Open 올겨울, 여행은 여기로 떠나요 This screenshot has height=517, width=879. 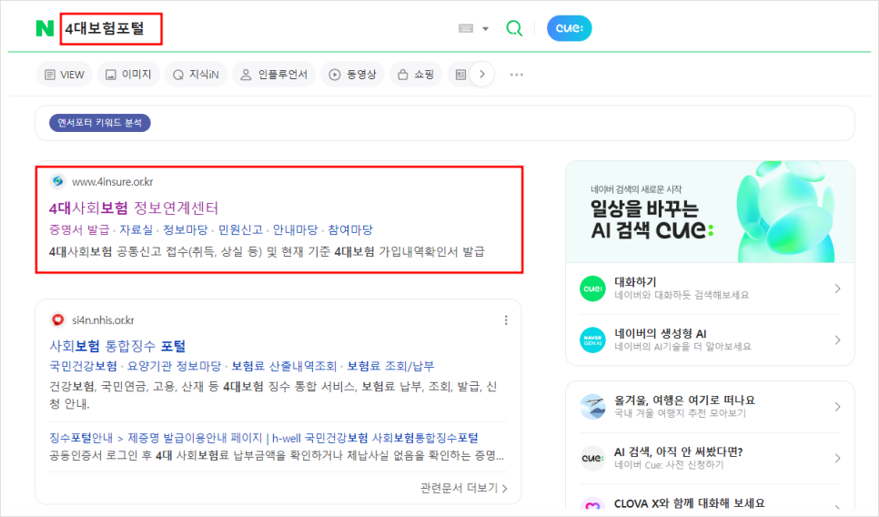coord(710,407)
